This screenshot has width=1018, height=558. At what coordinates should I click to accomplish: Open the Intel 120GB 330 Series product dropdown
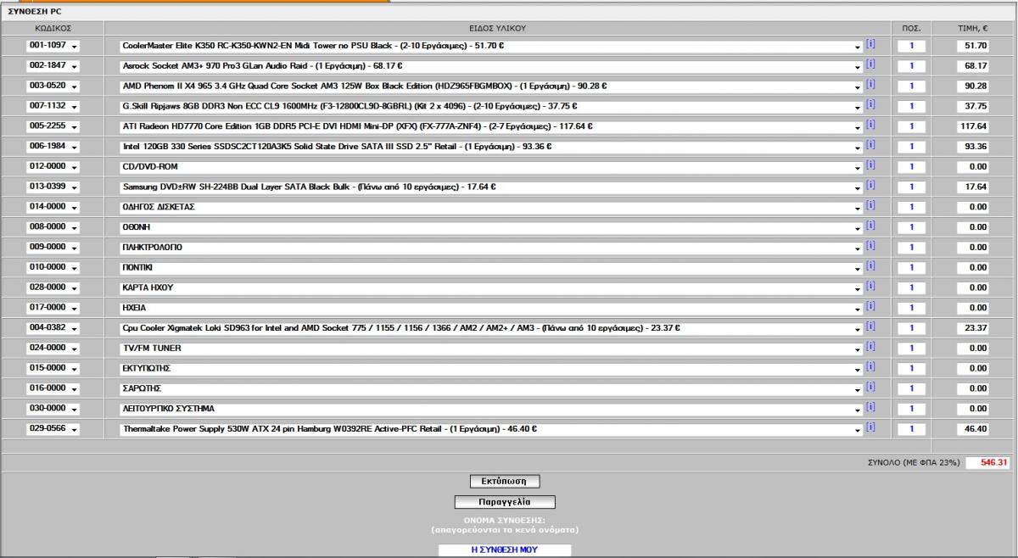491,147
